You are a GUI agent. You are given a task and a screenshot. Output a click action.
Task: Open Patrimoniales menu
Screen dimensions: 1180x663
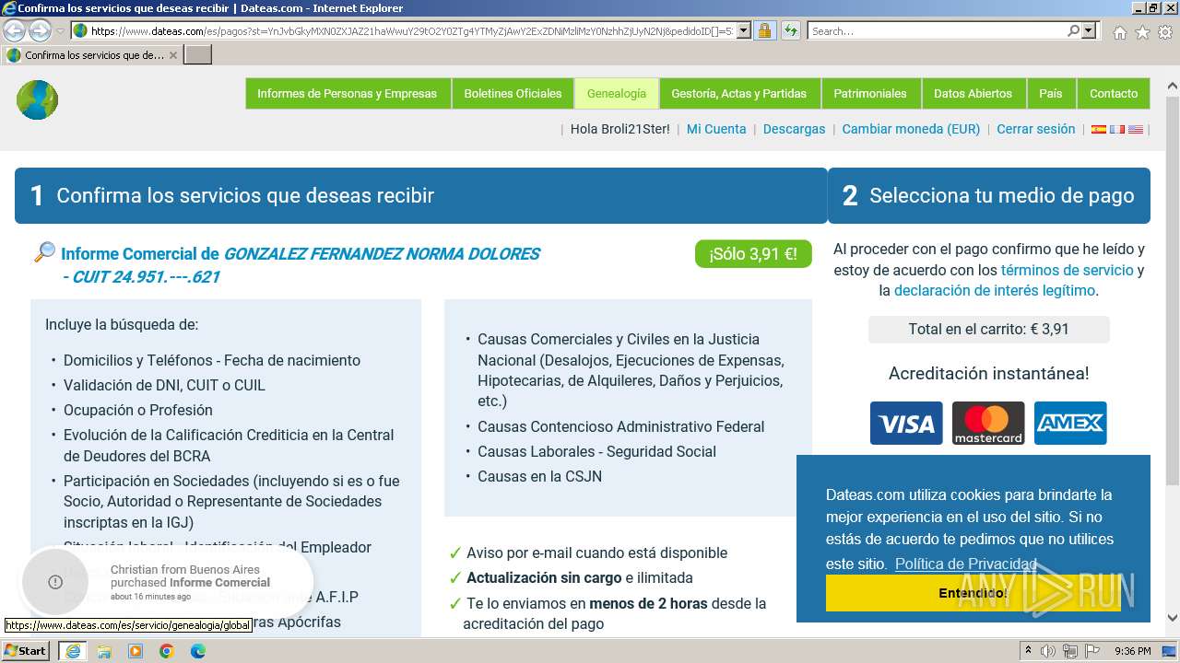[x=870, y=93]
